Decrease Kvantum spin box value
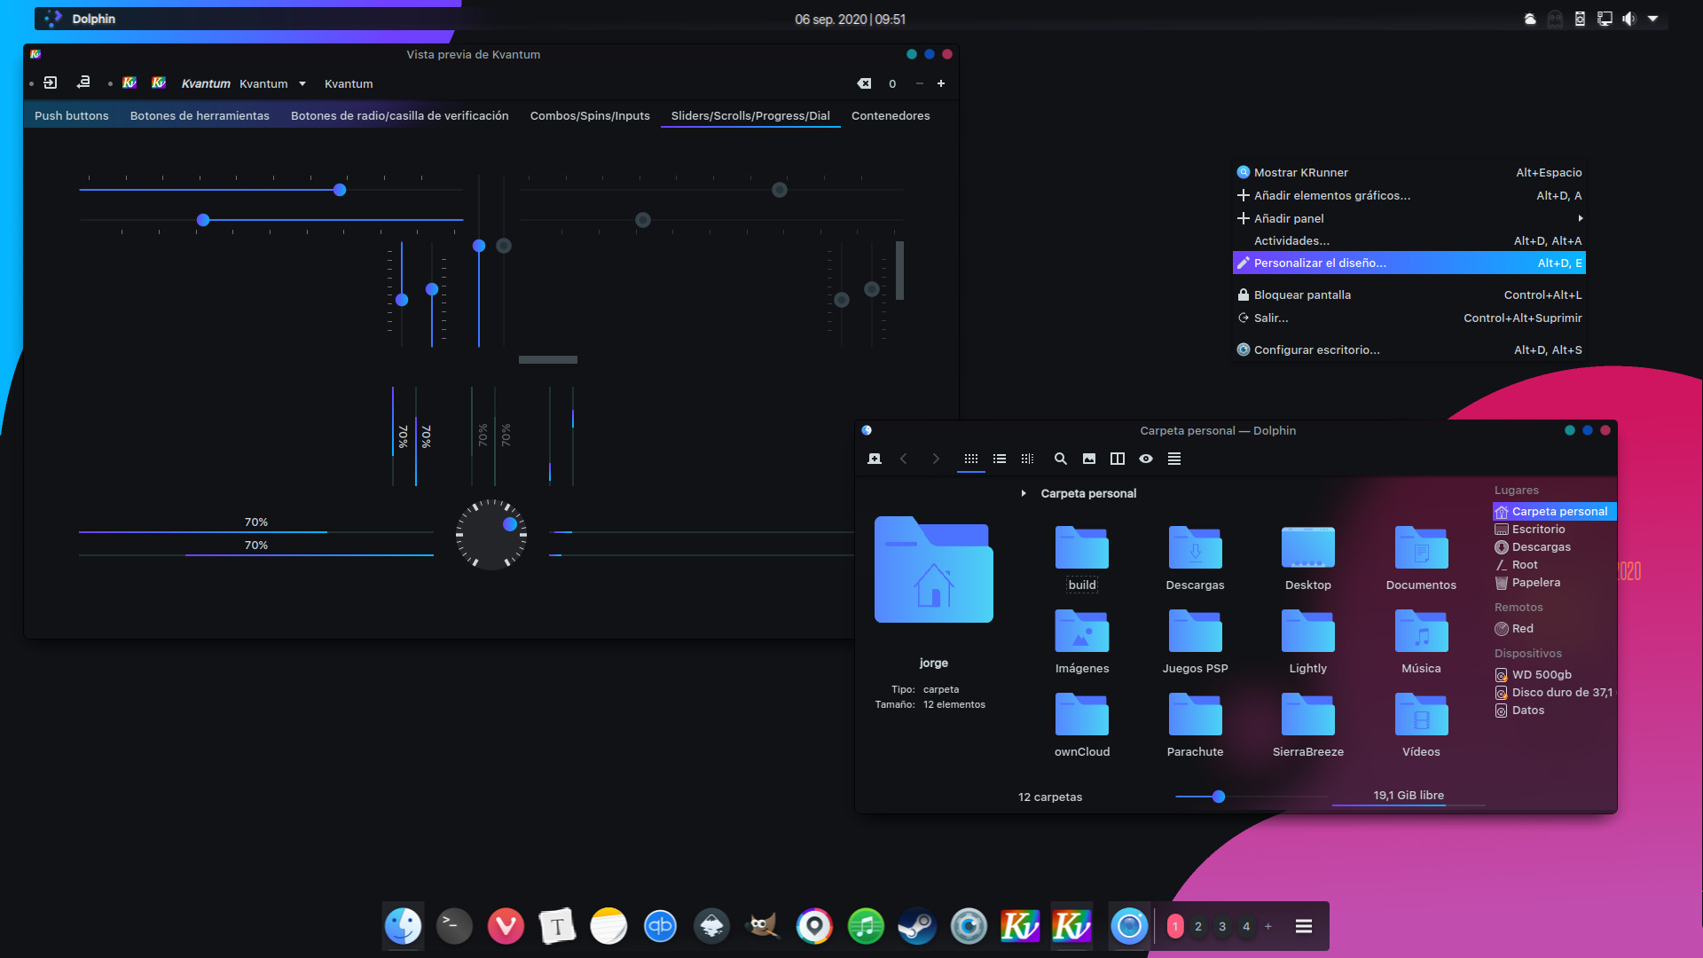This screenshot has width=1703, height=958. point(920,83)
